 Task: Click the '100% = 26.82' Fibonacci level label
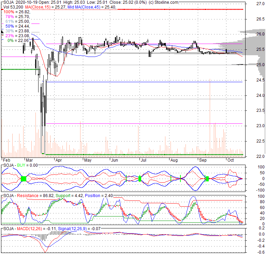pos(17,12)
